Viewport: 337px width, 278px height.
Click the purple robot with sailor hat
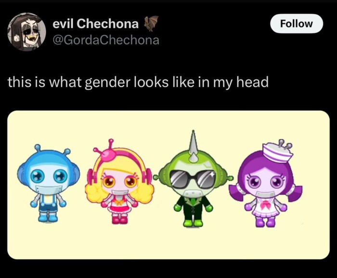(x=265, y=183)
